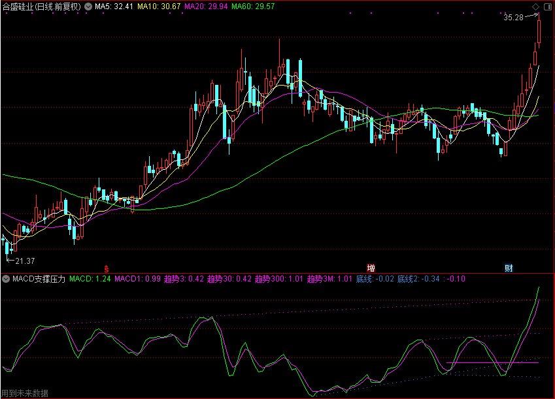Open the MACD支撑压力 indicator dropdown arrow
Screen dimensions: 555x399
pyautogui.click(x=6, y=279)
